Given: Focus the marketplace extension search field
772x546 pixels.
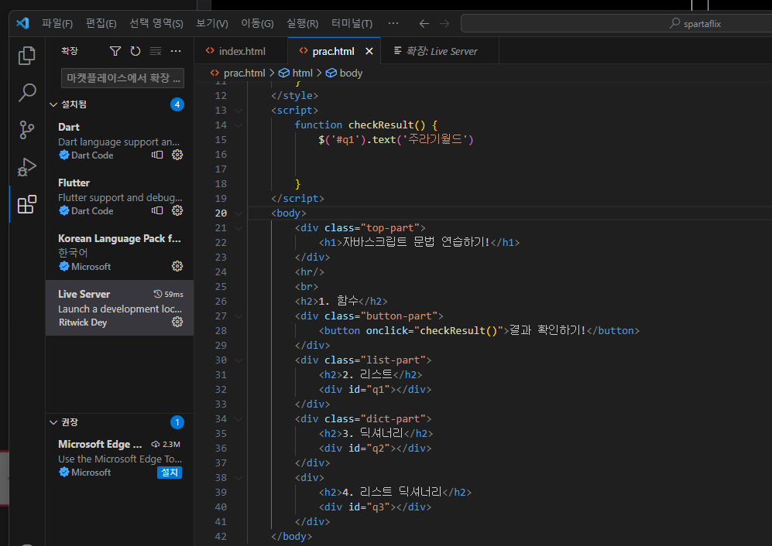Looking at the screenshot, I should (122, 77).
